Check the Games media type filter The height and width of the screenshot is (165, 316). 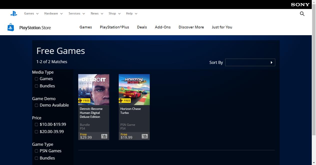[x=36, y=79]
